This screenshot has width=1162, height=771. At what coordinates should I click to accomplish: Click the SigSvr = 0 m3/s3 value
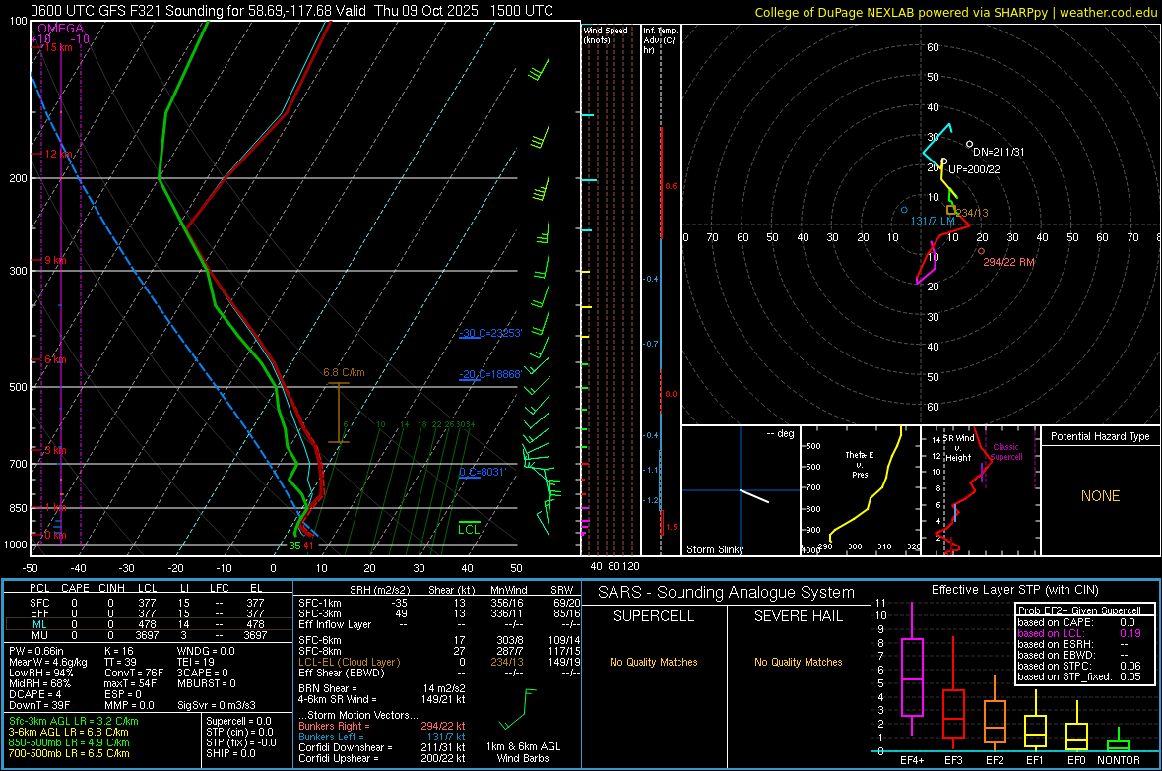(x=217, y=705)
